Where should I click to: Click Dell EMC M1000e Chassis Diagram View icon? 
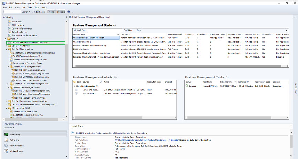click(x=12, y=73)
